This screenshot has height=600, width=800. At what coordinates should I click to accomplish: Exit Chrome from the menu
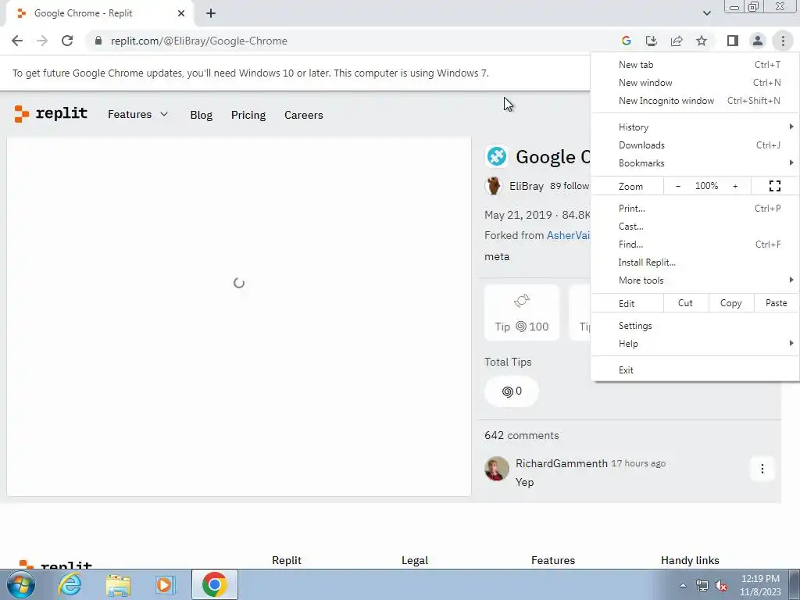click(x=695, y=370)
